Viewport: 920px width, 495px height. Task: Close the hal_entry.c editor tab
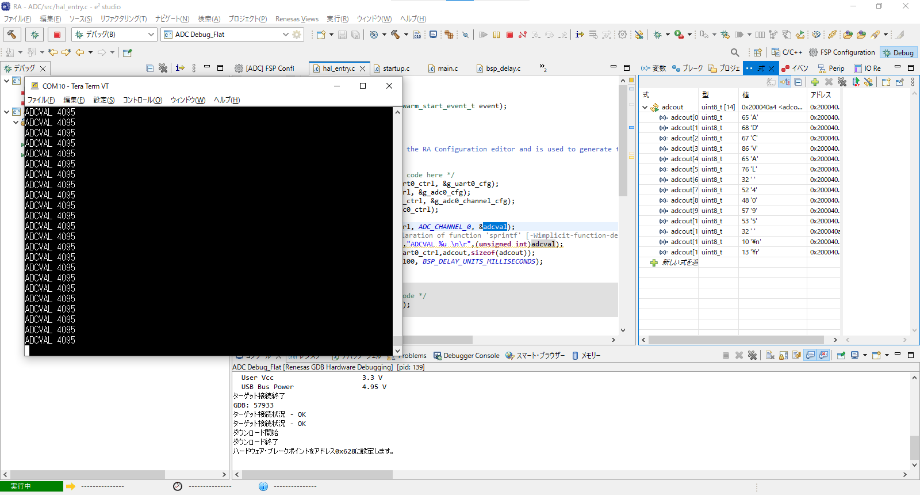(x=362, y=68)
